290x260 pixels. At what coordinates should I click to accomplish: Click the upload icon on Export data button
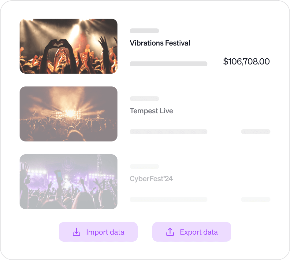169,232
